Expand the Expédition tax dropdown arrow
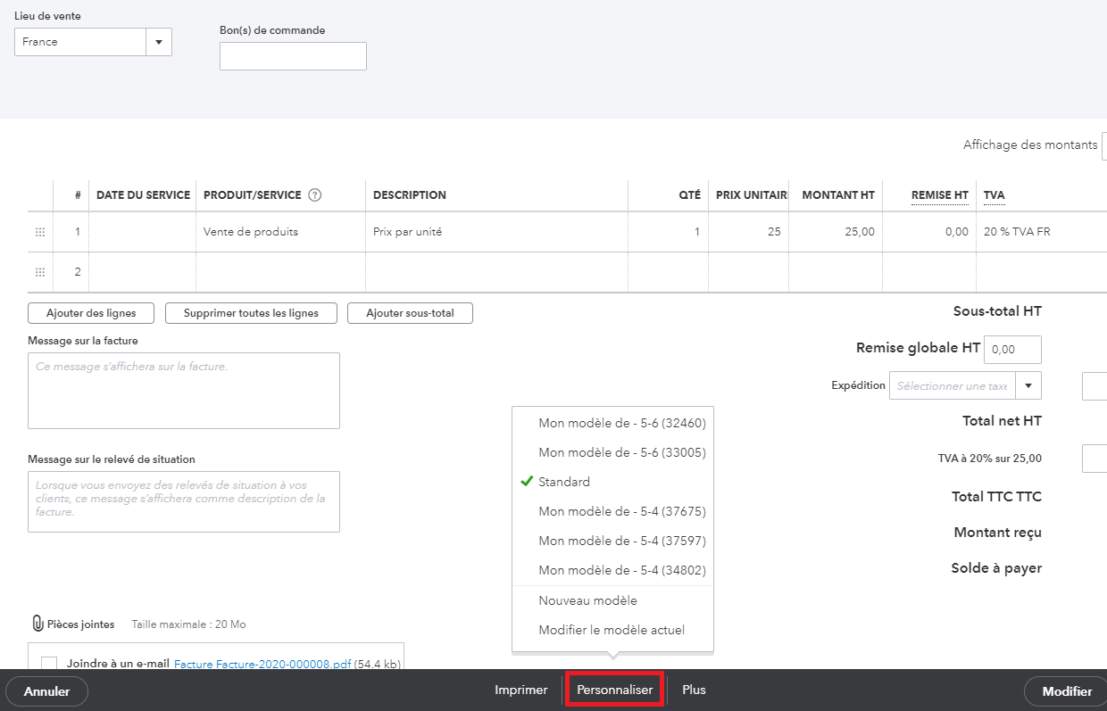 tap(1029, 386)
